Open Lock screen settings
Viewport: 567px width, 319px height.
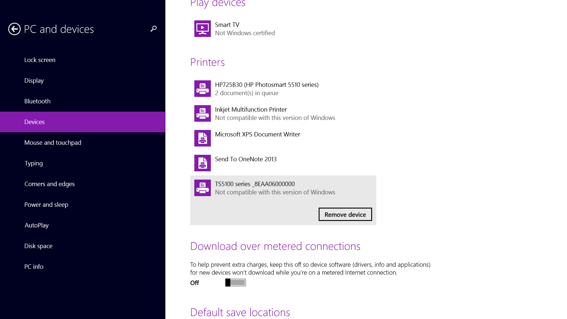40,60
